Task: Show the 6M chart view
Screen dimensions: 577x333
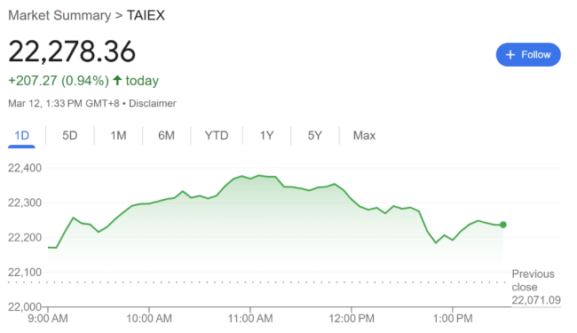Action: pyautogui.click(x=166, y=135)
